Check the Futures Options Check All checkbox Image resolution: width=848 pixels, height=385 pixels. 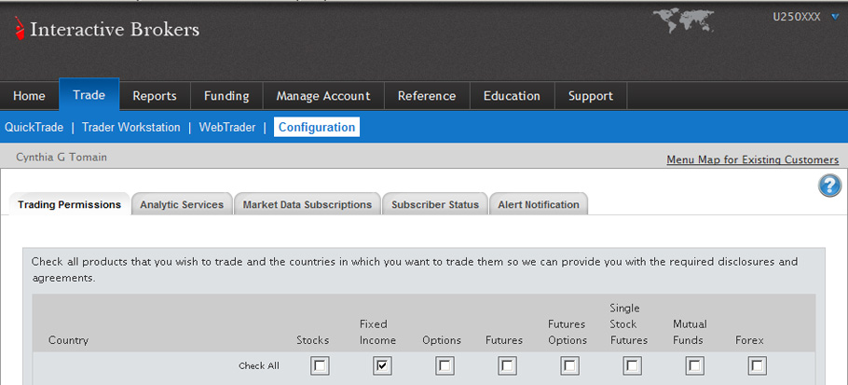point(569,366)
